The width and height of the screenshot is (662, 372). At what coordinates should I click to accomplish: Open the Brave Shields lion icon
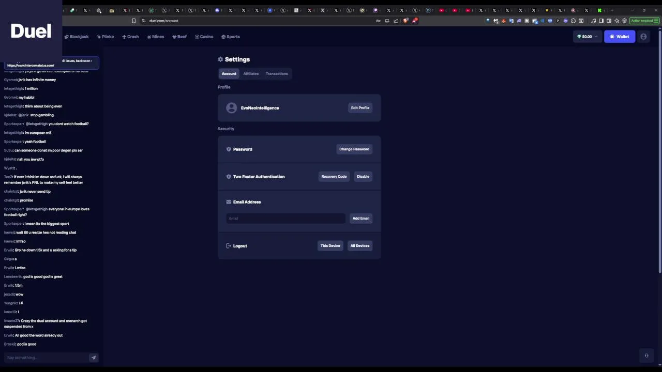(x=405, y=21)
